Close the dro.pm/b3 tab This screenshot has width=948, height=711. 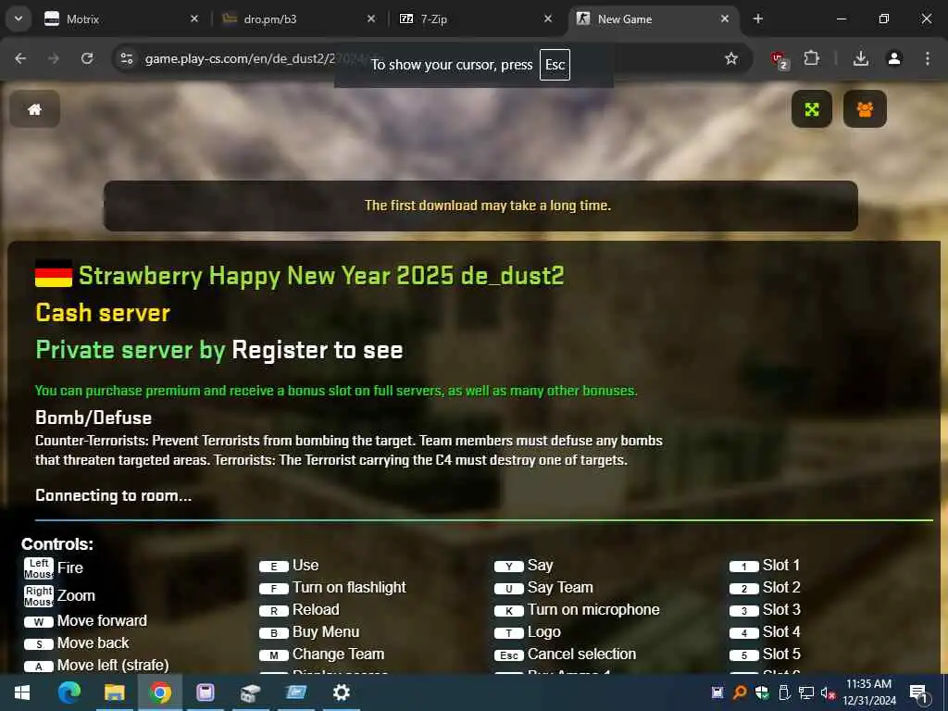pyautogui.click(x=371, y=19)
